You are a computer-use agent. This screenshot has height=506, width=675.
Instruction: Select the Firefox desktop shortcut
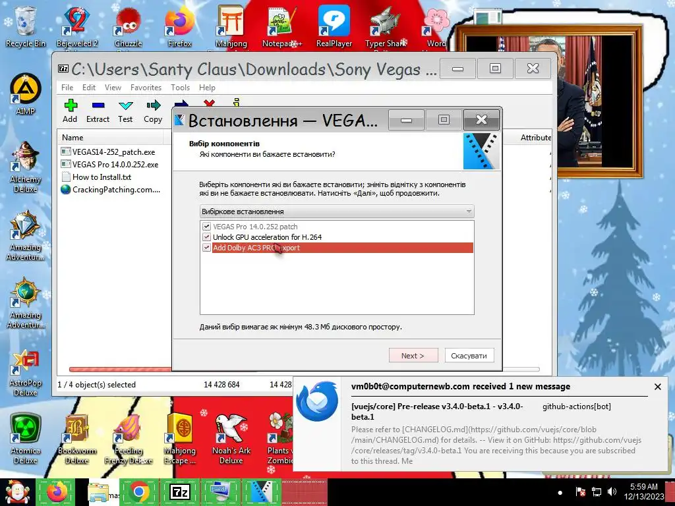pos(179,26)
